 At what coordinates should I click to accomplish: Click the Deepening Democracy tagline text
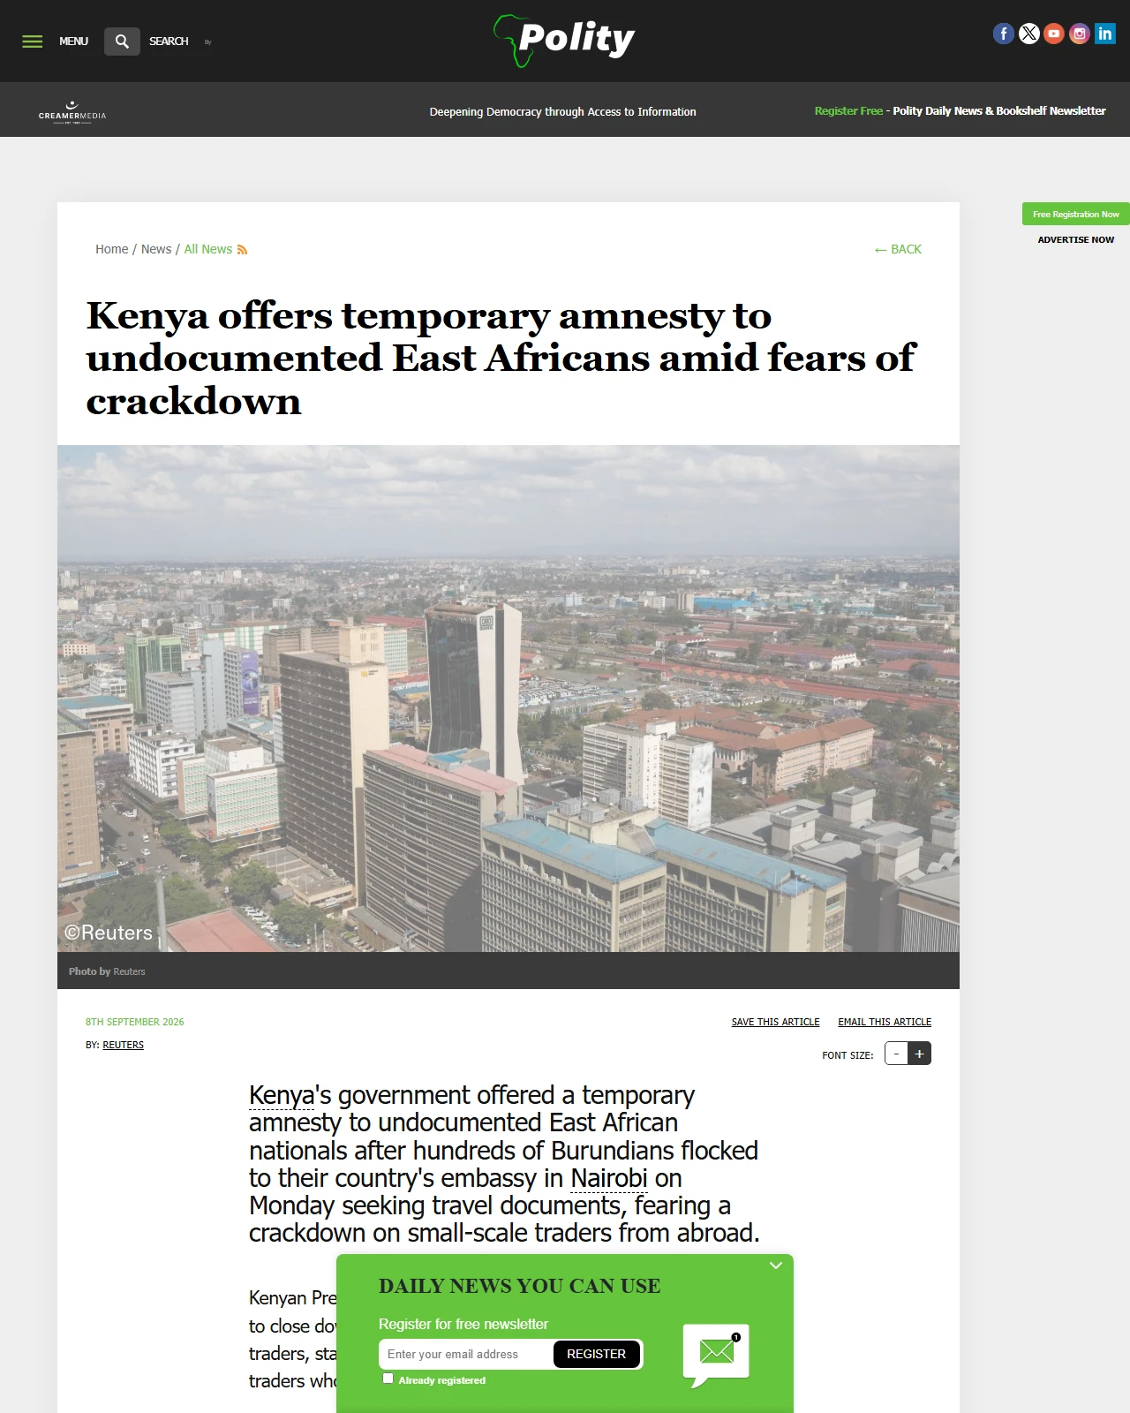(562, 111)
